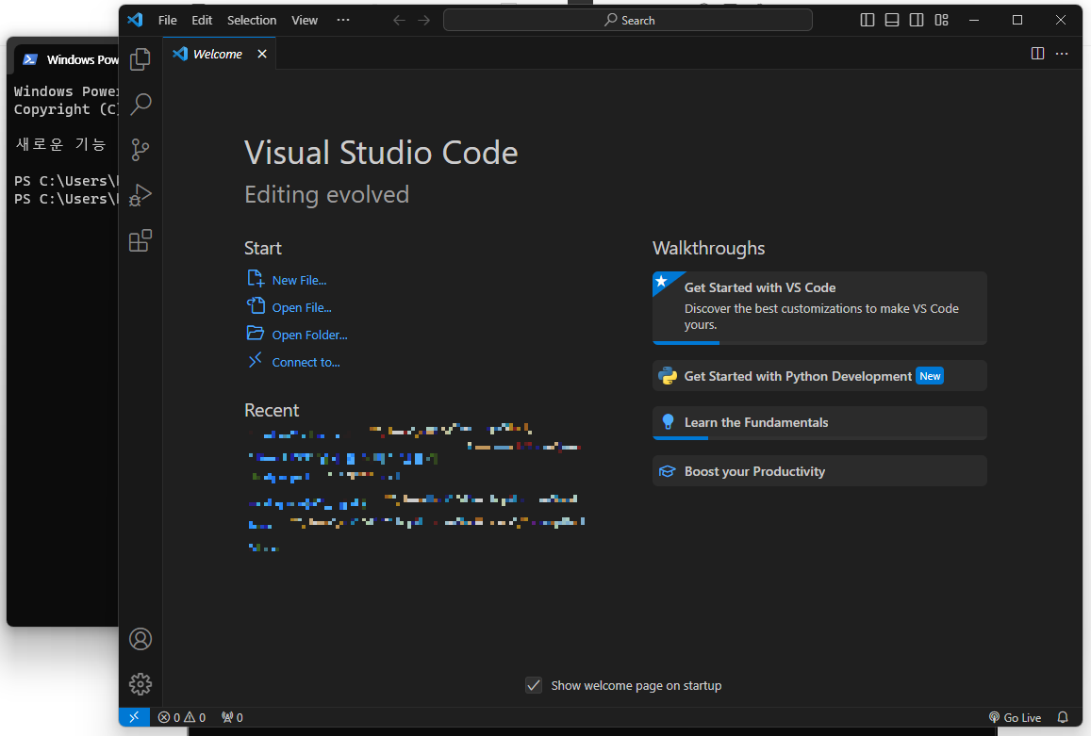Screen dimensions: 1091x736
Task: Toggle bottom panel layout icon
Action: click(892, 20)
